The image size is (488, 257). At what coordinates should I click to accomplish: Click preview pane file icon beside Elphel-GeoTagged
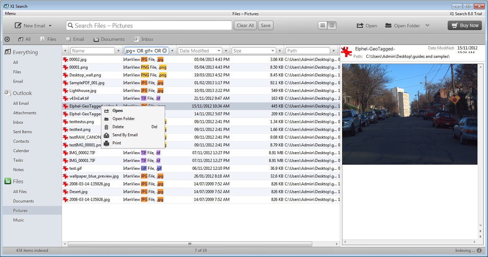click(346, 52)
